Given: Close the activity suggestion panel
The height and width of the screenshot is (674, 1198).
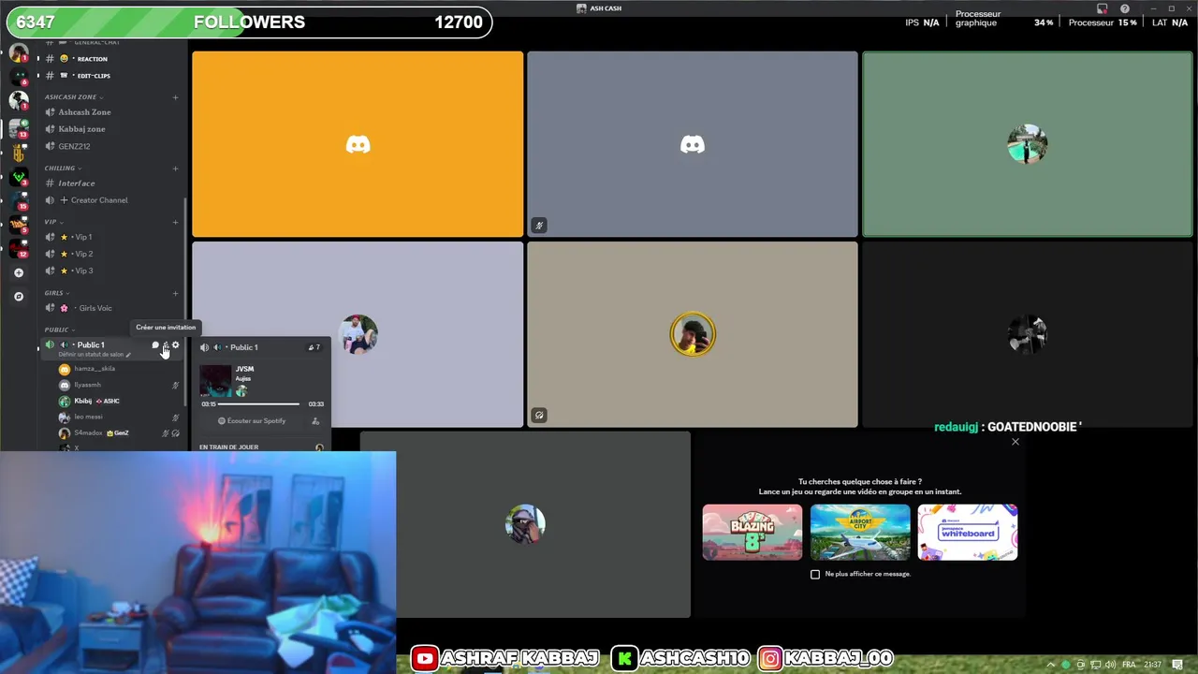Looking at the screenshot, I should pyautogui.click(x=1015, y=442).
